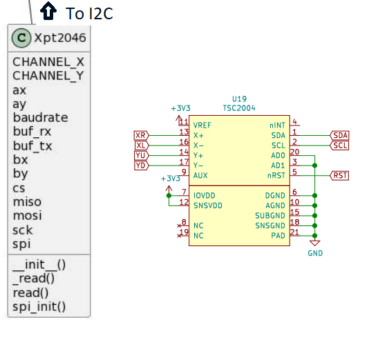Viewport: 369px width, 364px height.
Task: Select the no-connect X mark on pin 19
Action: (x=179, y=236)
